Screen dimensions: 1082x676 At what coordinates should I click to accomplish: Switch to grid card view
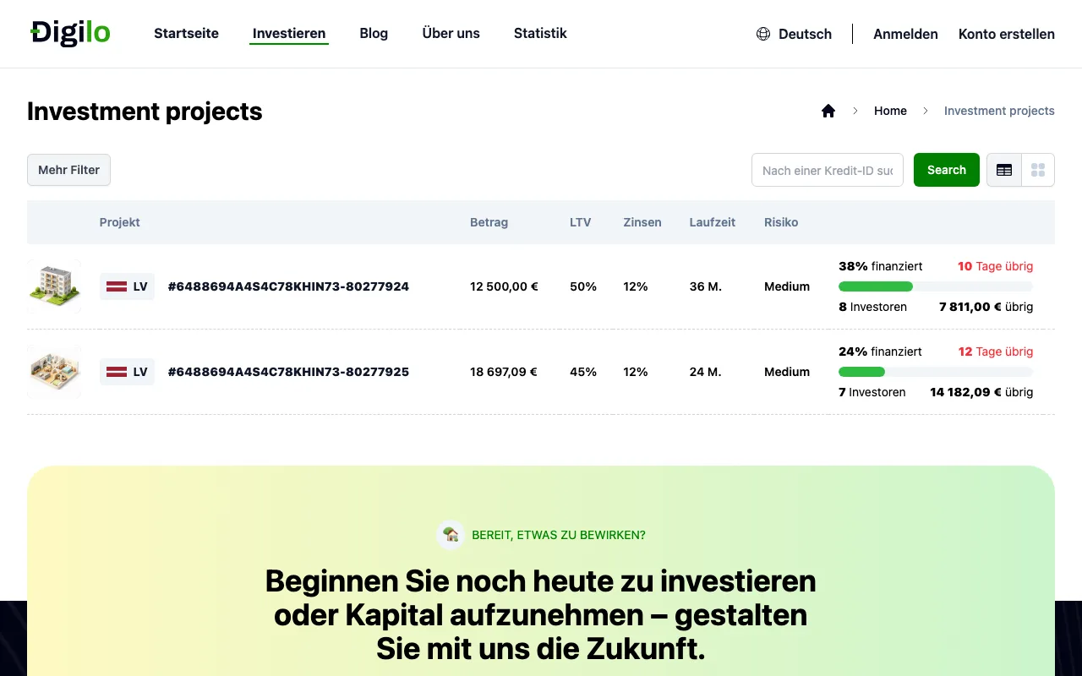click(1038, 170)
